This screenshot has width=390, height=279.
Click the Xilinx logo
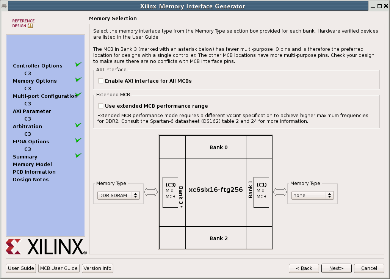point(46,247)
